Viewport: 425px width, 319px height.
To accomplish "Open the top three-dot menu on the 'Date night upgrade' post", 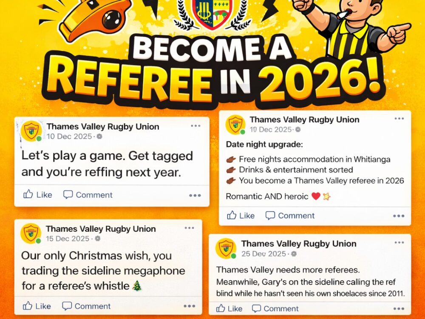I will (x=399, y=119).
